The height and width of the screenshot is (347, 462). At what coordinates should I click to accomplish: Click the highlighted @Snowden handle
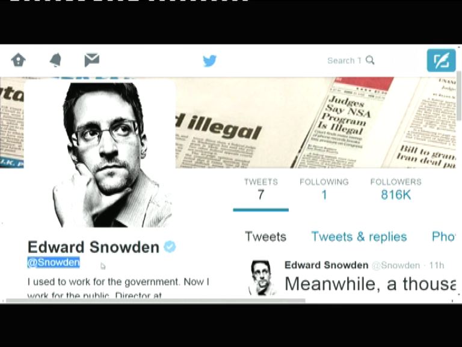click(54, 262)
